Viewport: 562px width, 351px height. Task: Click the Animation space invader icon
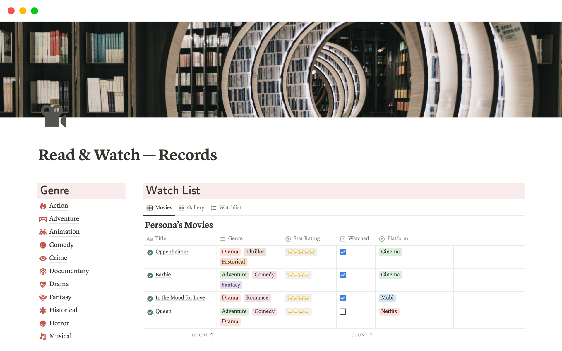(43, 232)
